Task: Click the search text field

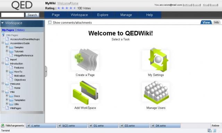Action: tap(12, 15)
